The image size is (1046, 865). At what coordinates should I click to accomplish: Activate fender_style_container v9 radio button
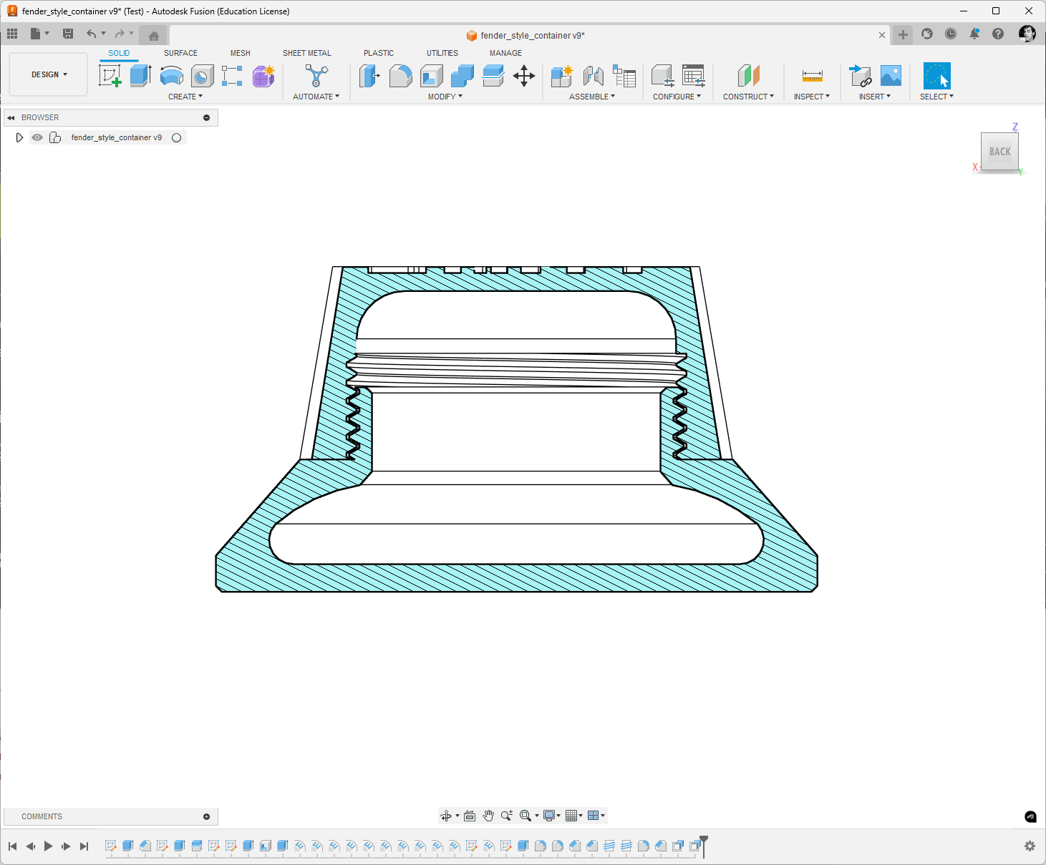click(177, 137)
